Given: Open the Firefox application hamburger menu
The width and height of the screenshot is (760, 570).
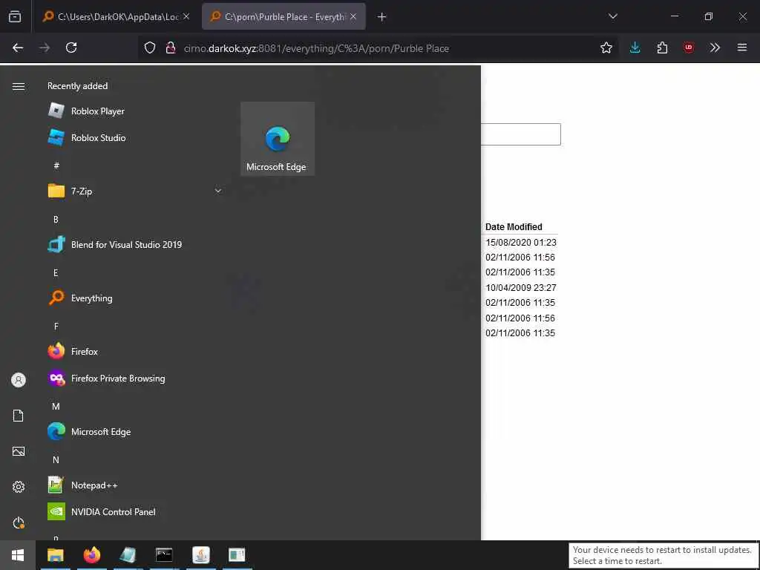Looking at the screenshot, I should (x=742, y=47).
